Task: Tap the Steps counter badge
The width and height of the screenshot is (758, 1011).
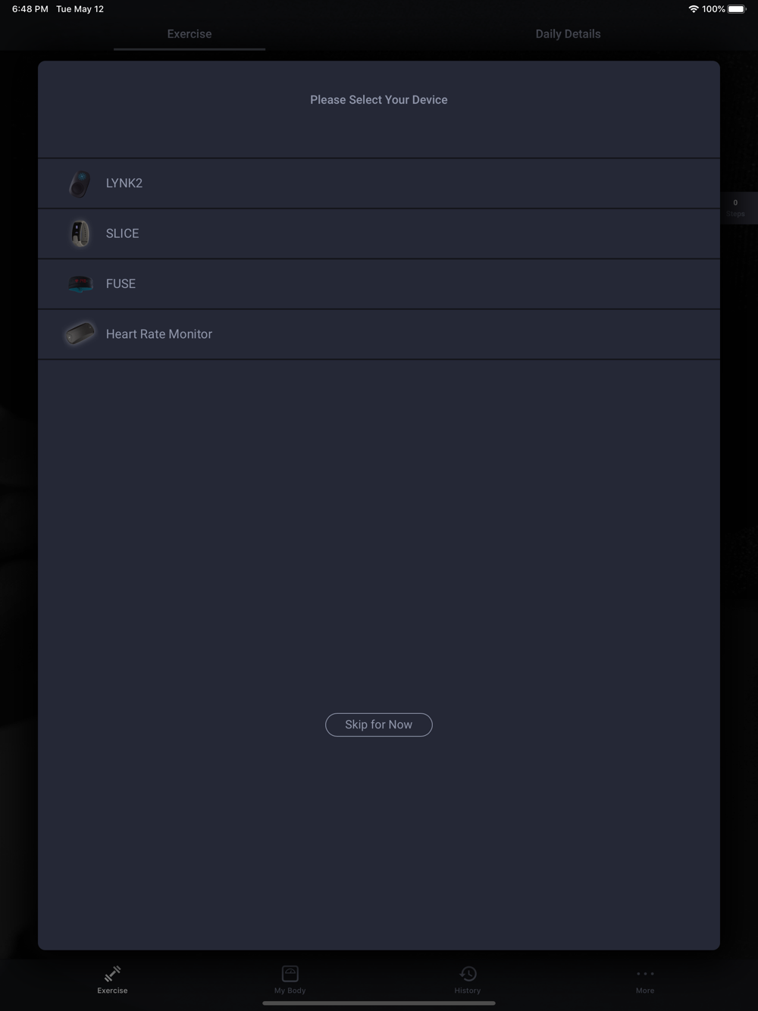Action: tap(735, 208)
